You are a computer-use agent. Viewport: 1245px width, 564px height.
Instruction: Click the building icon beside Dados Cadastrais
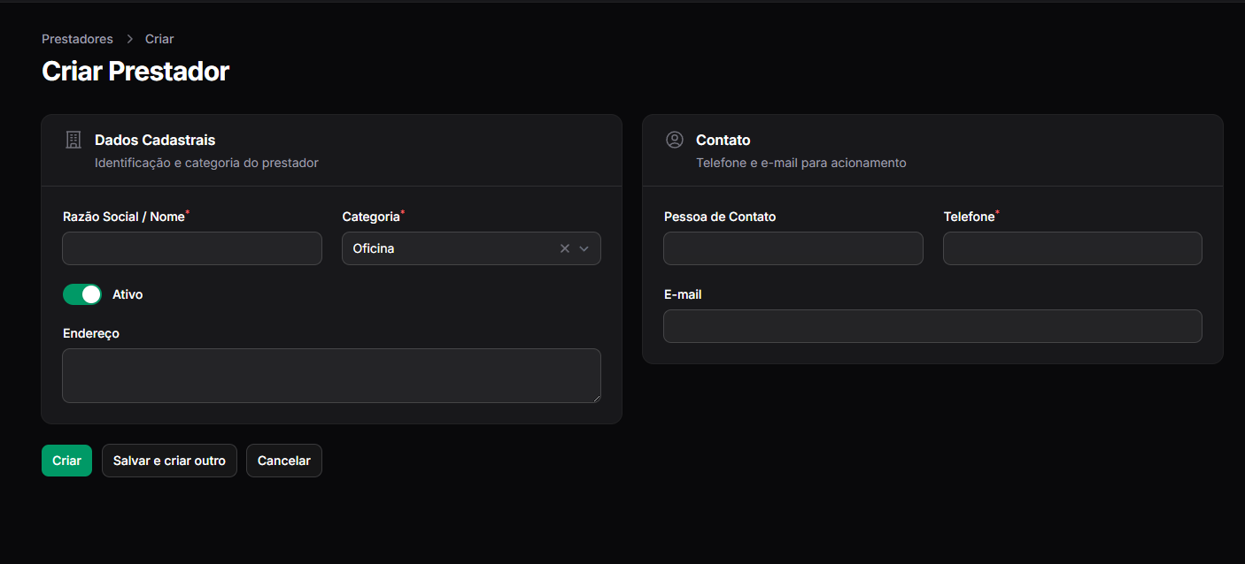click(x=73, y=140)
